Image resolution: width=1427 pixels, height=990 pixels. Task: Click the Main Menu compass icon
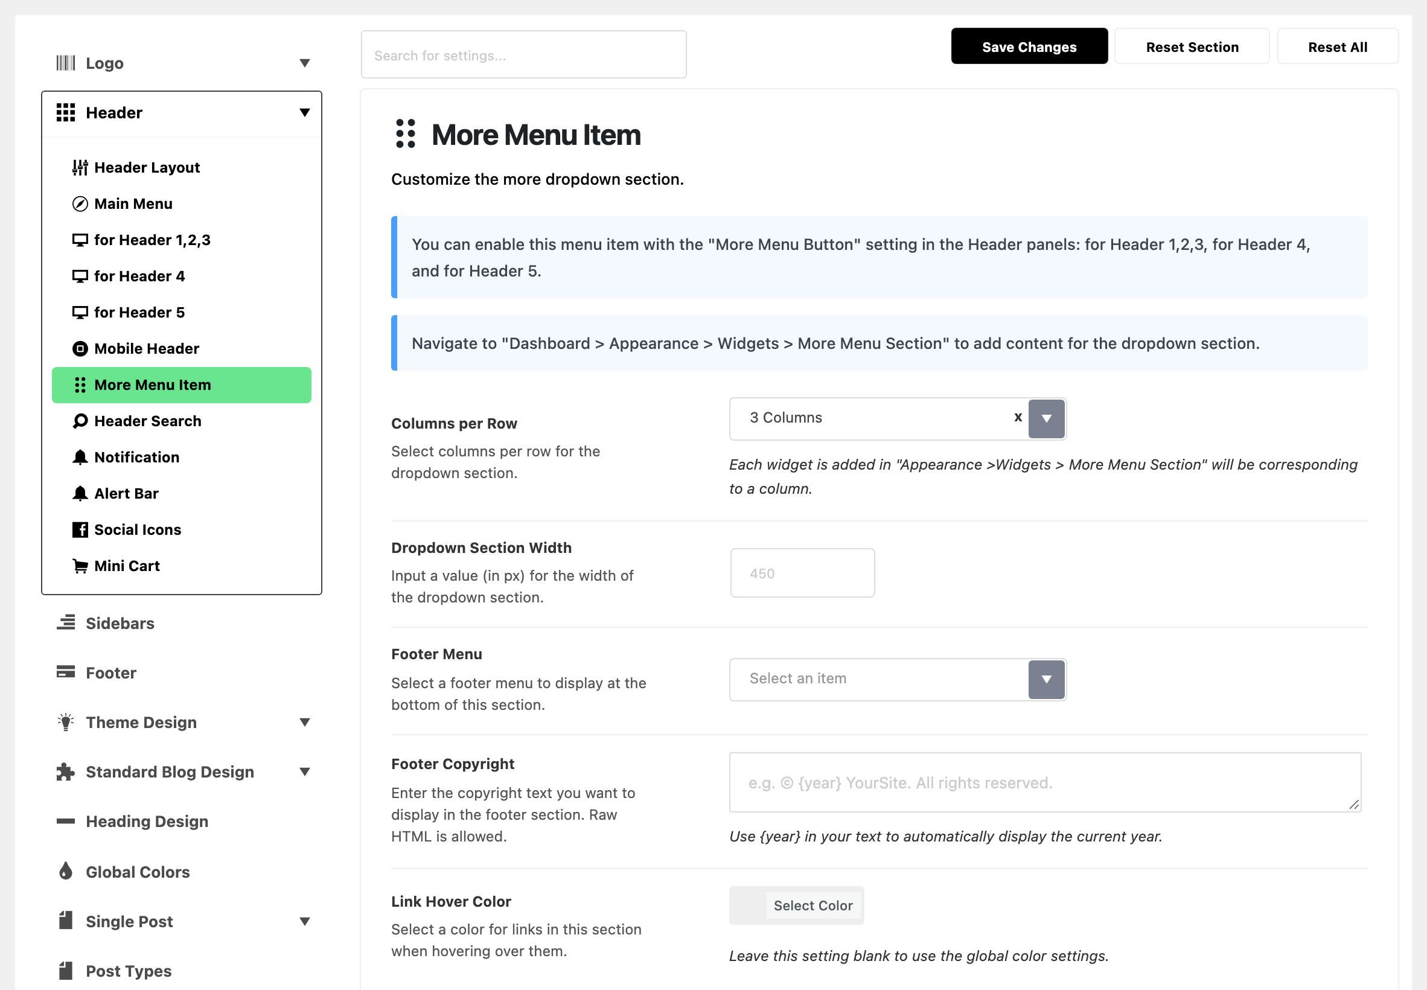[80, 204]
